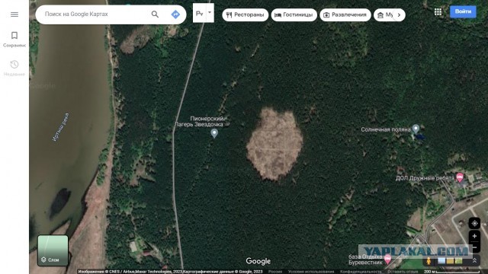488x274 pixels.
Task: Click the Иртыш река label
Action: point(61,127)
